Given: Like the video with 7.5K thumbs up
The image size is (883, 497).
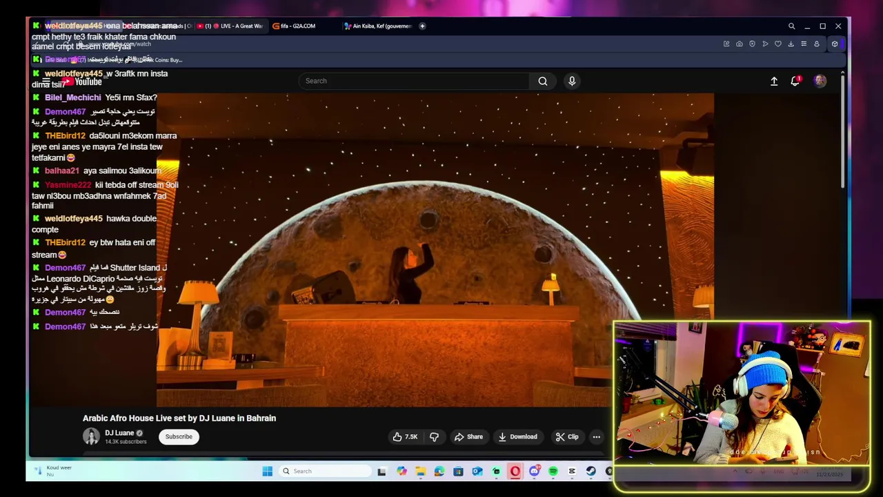Looking at the screenshot, I should pos(405,437).
